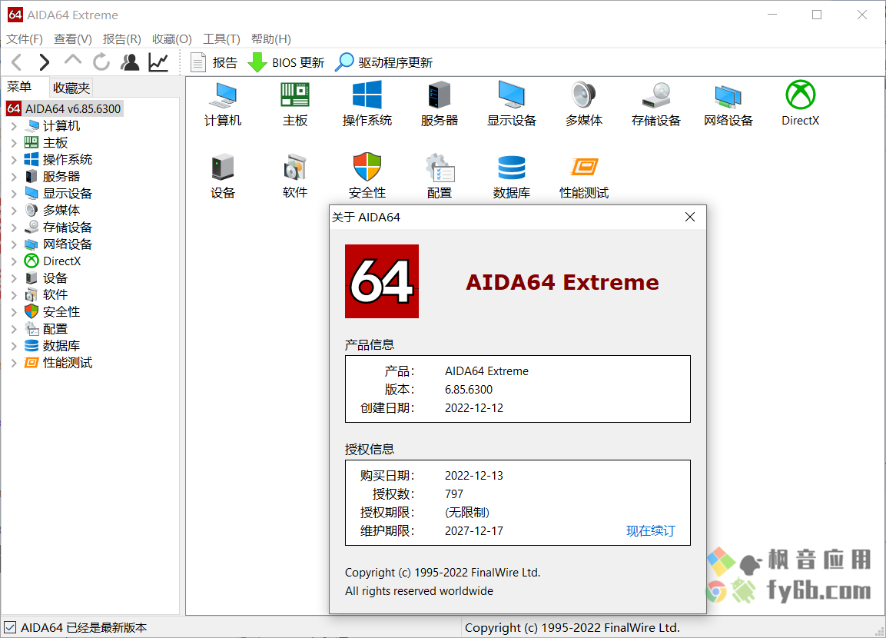Expand the 存储设备 tree node
The height and width of the screenshot is (638, 886).
(x=14, y=228)
